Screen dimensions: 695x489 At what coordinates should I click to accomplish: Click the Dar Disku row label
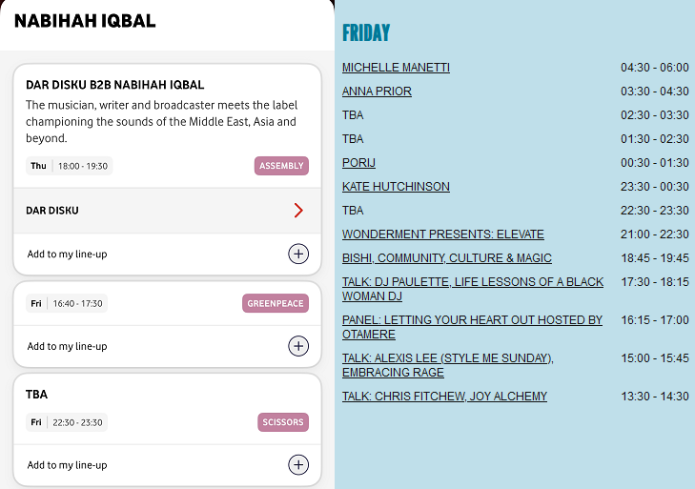(x=52, y=211)
